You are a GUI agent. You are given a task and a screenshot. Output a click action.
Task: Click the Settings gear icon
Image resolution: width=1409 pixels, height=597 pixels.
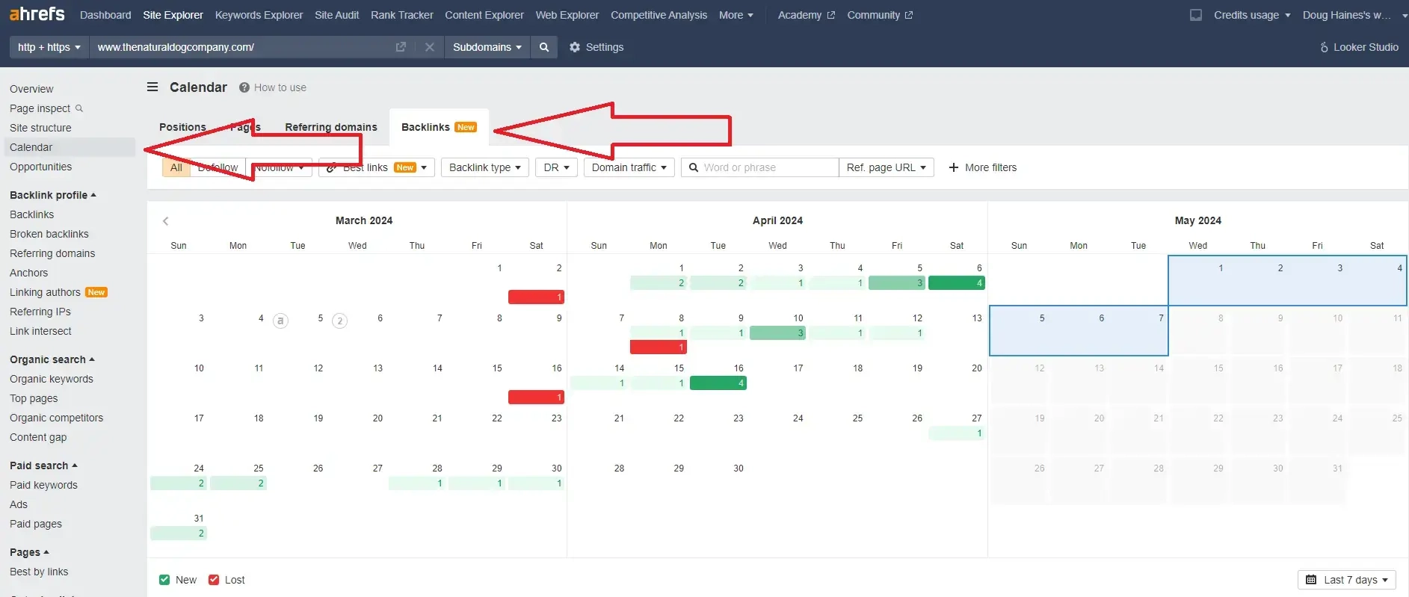(575, 47)
